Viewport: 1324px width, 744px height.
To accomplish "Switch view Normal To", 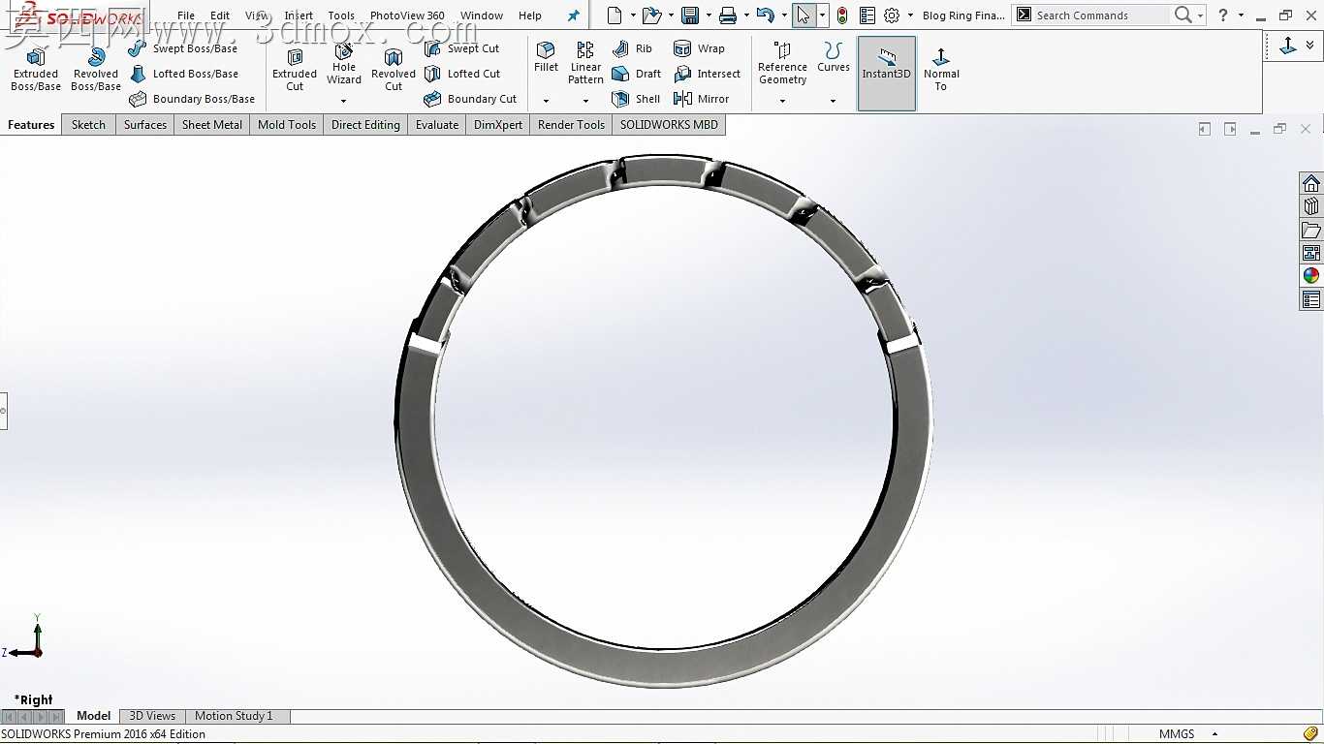I will [941, 69].
